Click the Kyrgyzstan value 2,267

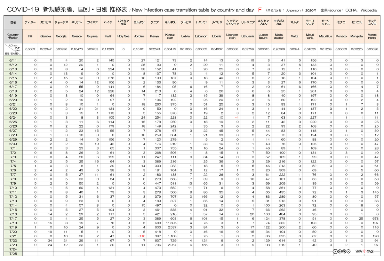coord(172,245)
